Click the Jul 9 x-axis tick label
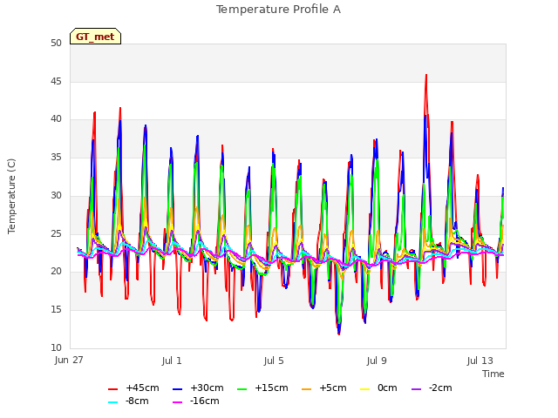The height and width of the screenshot is (418, 558). tap(377, 361)
